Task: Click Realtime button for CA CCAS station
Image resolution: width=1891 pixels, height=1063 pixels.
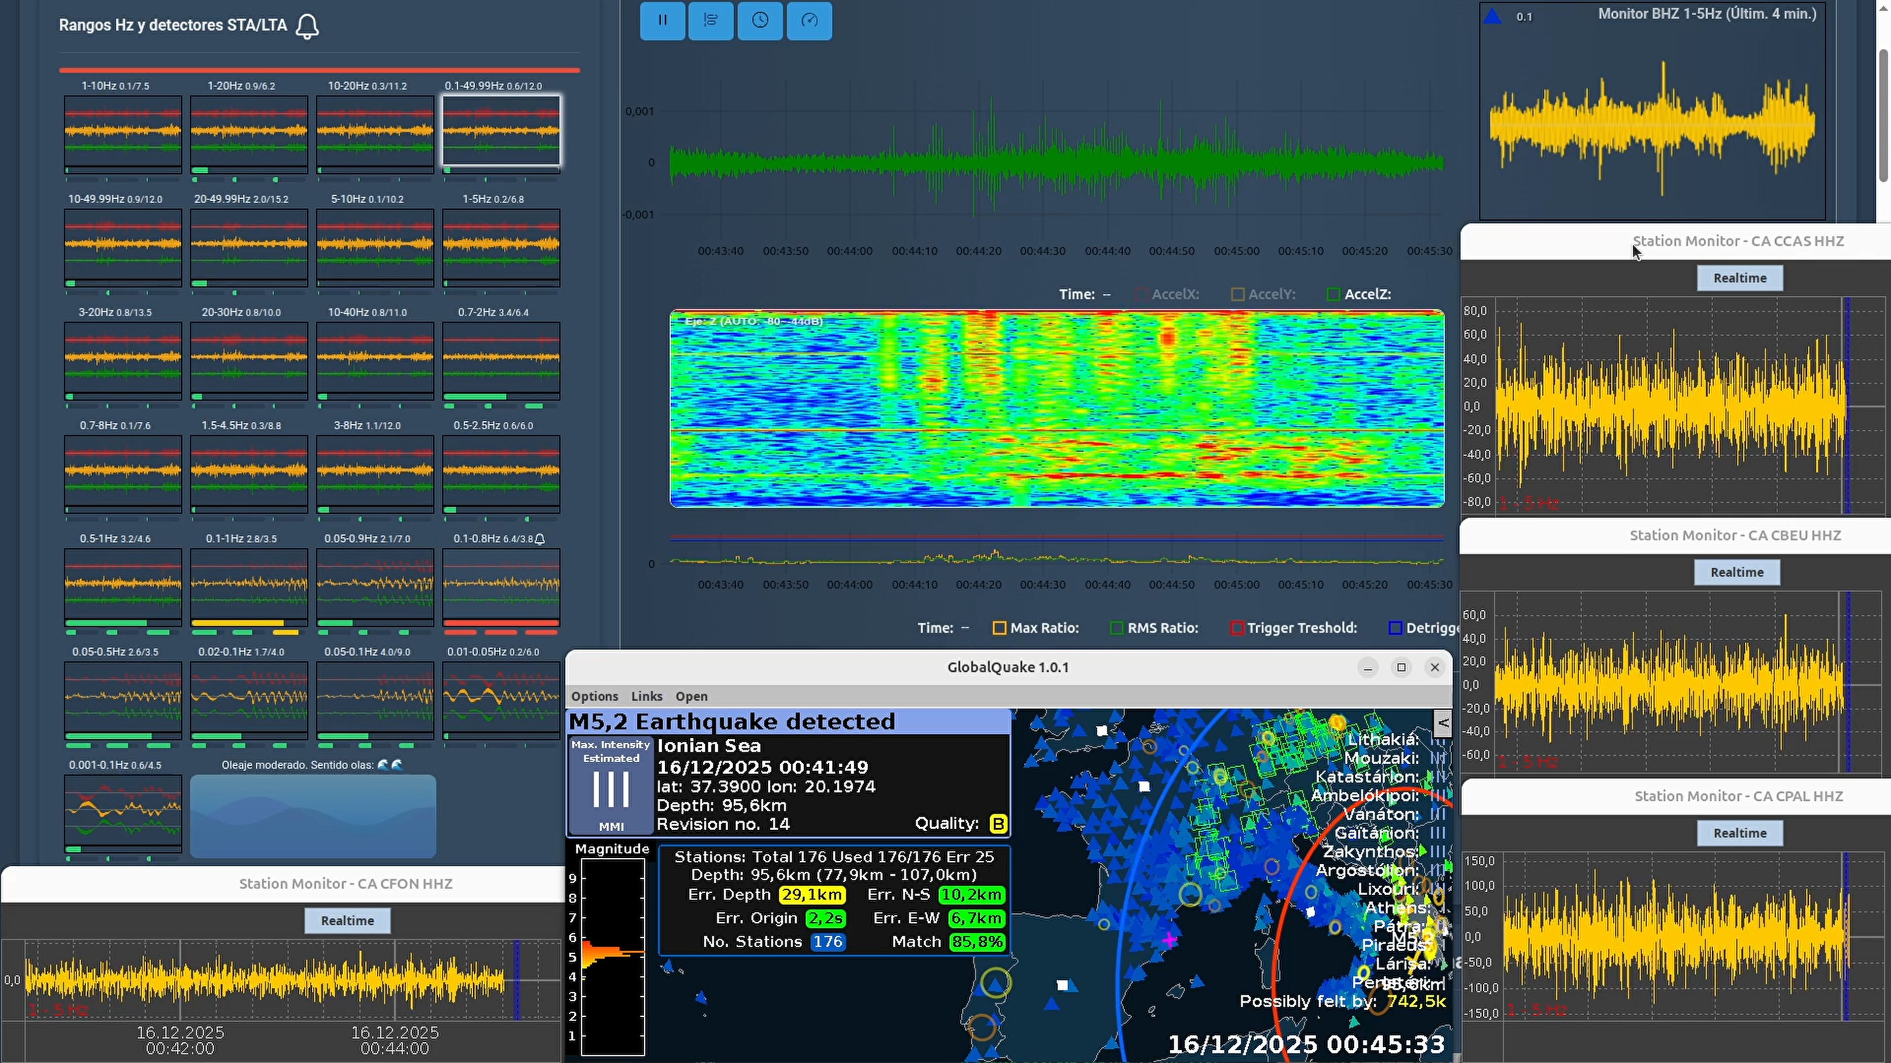Action: (x=1739, y=278)
